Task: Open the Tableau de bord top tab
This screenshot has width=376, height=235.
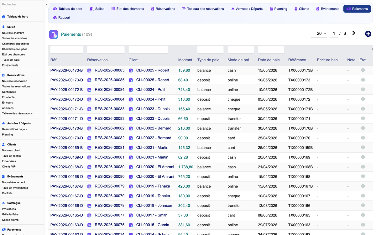Action: [68, 9]
